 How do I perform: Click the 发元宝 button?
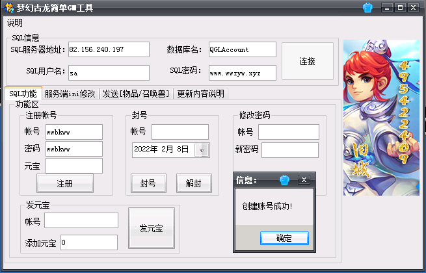point(152,228)
